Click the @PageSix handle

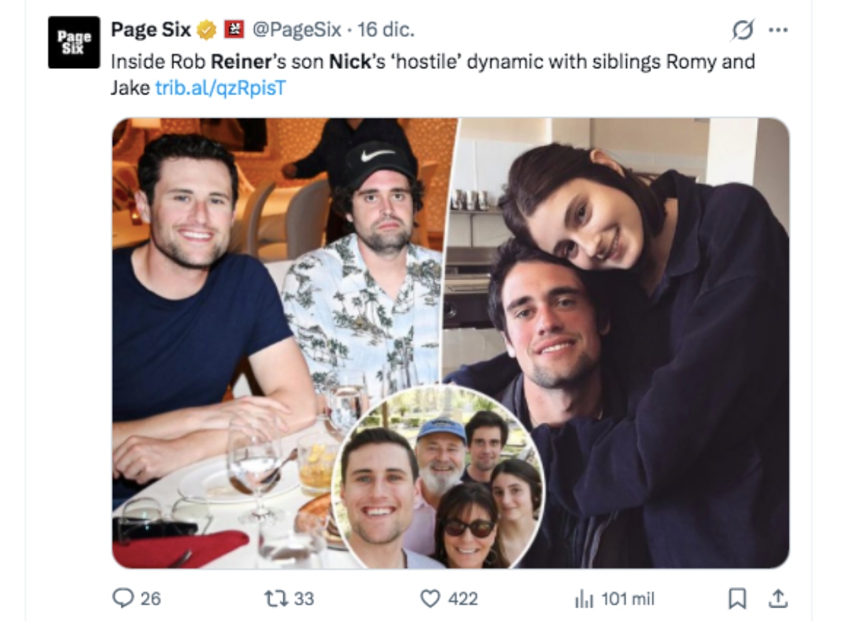[295, 31]
